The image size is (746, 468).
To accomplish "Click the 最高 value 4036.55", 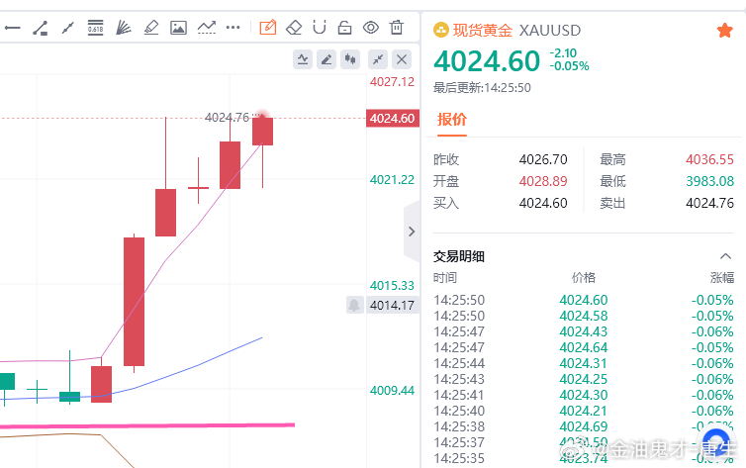I will (x=709, y=159).
